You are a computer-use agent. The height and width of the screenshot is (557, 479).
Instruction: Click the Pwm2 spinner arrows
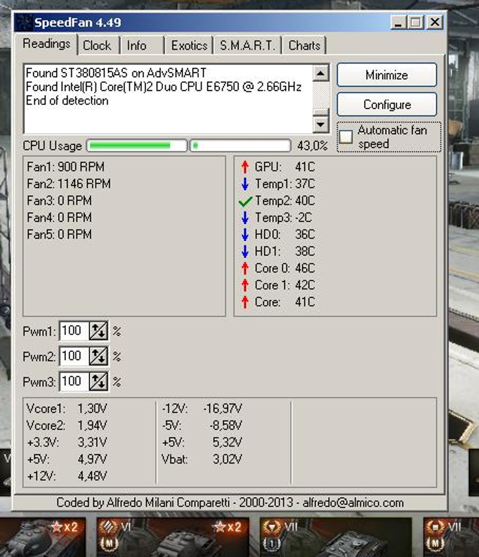coord(98,356)
